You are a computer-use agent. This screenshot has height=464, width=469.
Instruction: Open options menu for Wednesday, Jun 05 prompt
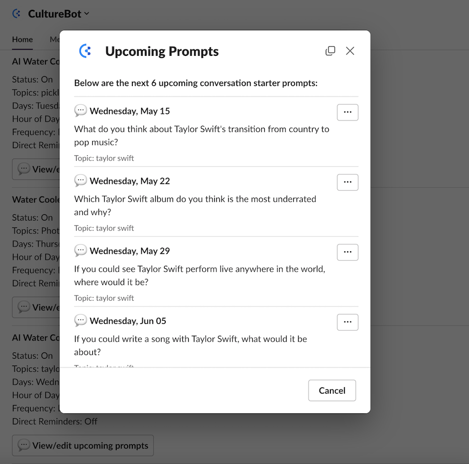click(x=347, y=322)
